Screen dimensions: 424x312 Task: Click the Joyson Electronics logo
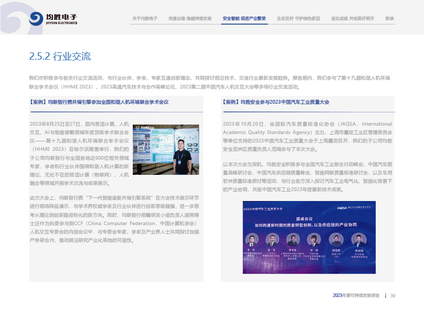click(54, 19)
